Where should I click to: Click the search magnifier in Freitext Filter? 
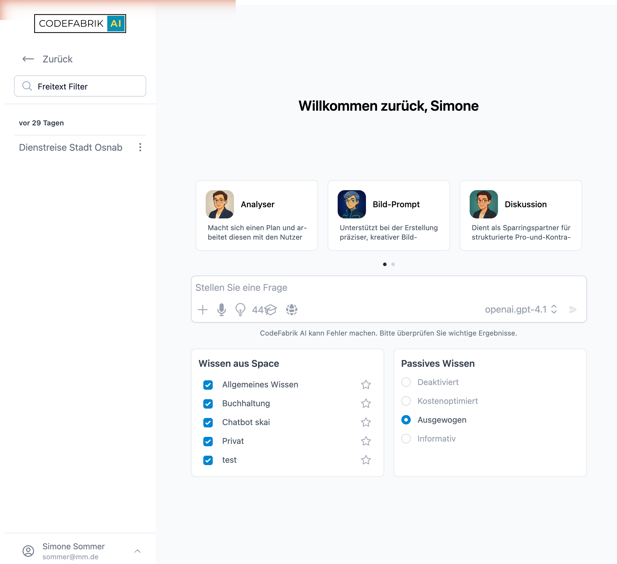pos(27,86)
